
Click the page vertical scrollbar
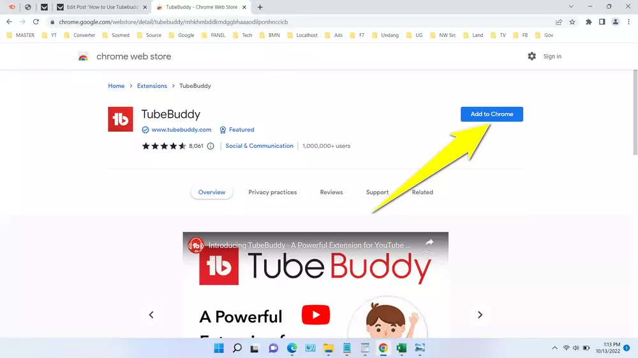(635, 113)
